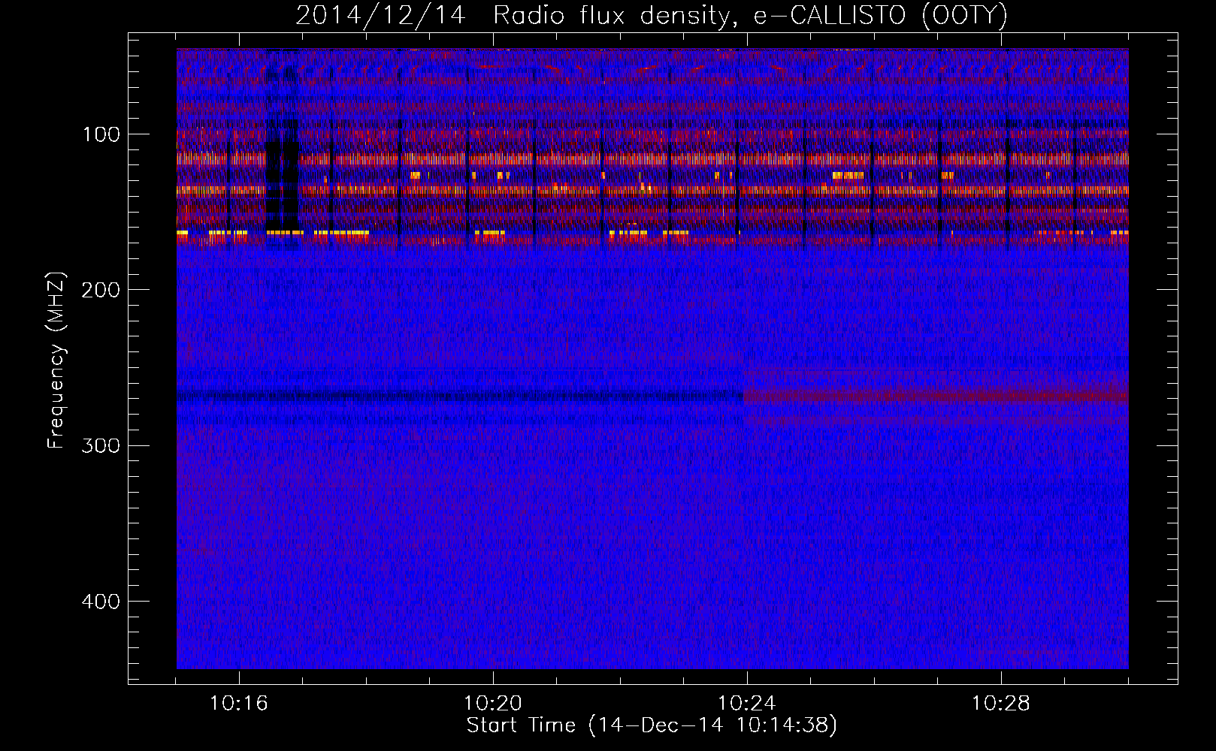Viewport: 1216px width, 751px height.
Task: Click the 'Frequency (MHZ)' axis label
Action: click(x=56, y=360)
